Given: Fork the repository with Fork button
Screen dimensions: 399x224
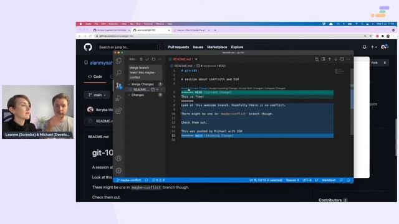Looking at the screenshot, I should [x=374, y=63].
